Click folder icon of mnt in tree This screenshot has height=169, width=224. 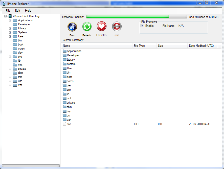pos(15,65)
